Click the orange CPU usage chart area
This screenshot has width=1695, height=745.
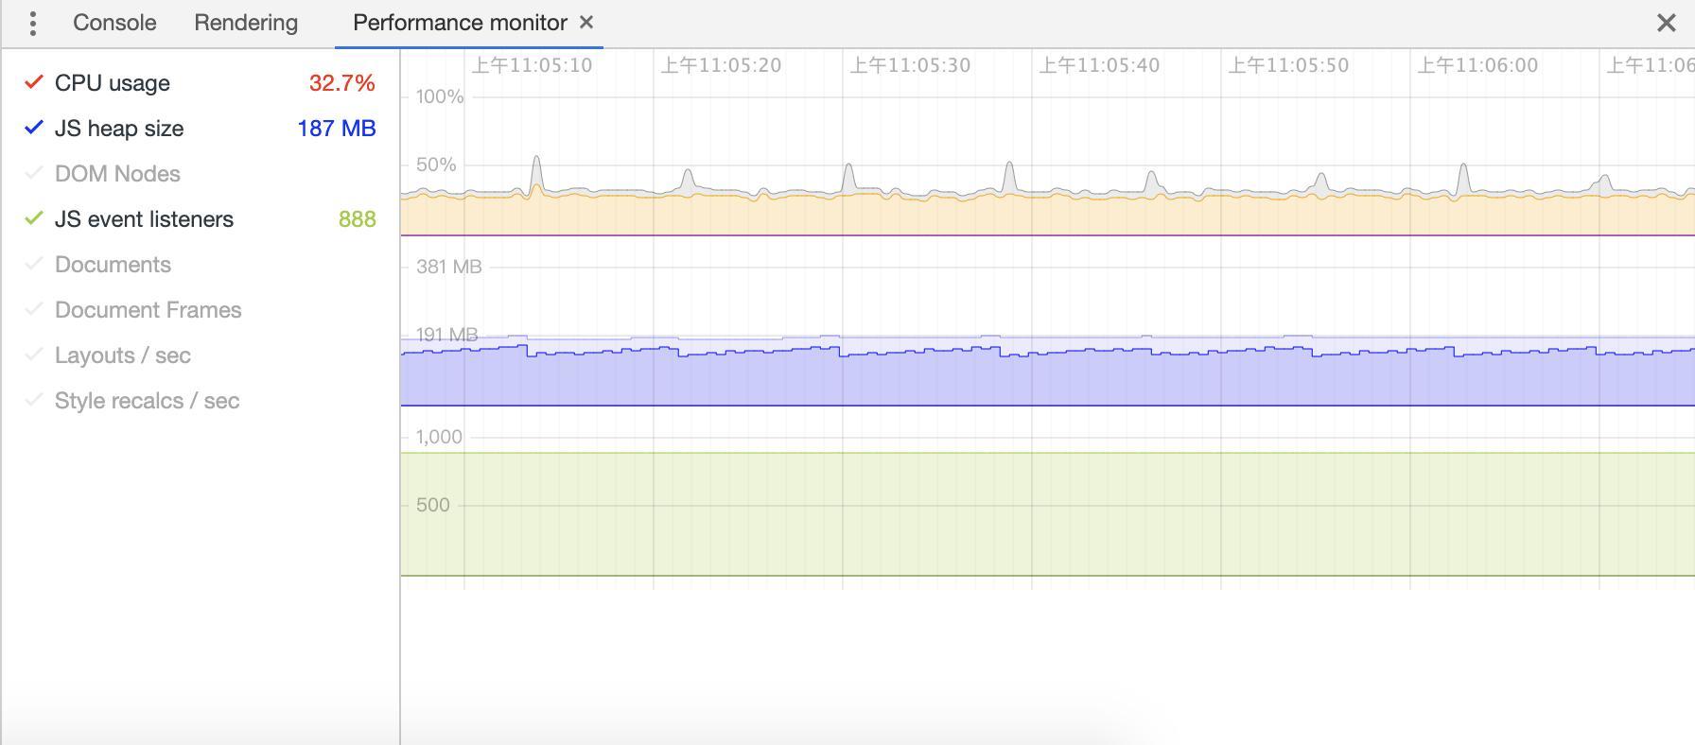click(x=1040, y=216)
